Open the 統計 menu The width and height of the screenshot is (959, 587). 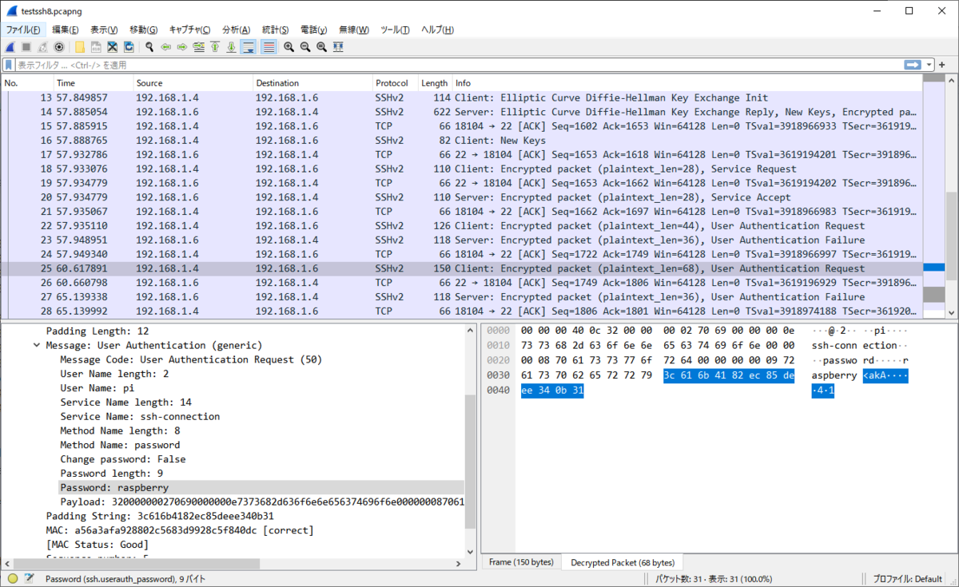click(x=275, y=29)
